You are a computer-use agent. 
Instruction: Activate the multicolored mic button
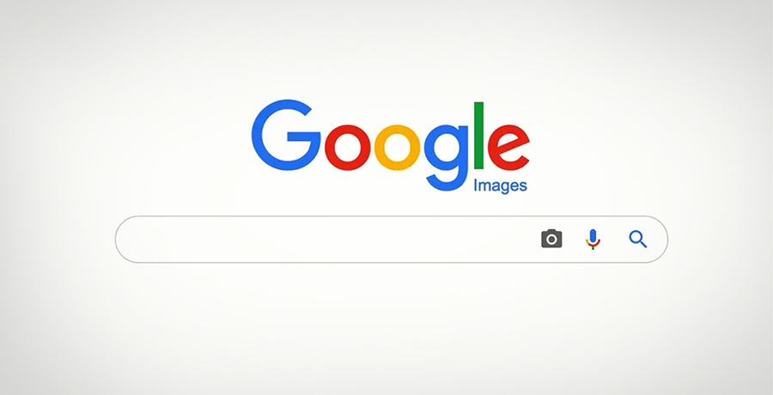coord(593,240)
